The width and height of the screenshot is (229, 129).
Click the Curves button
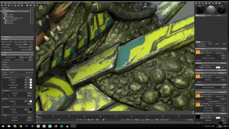tap(28, 77)
